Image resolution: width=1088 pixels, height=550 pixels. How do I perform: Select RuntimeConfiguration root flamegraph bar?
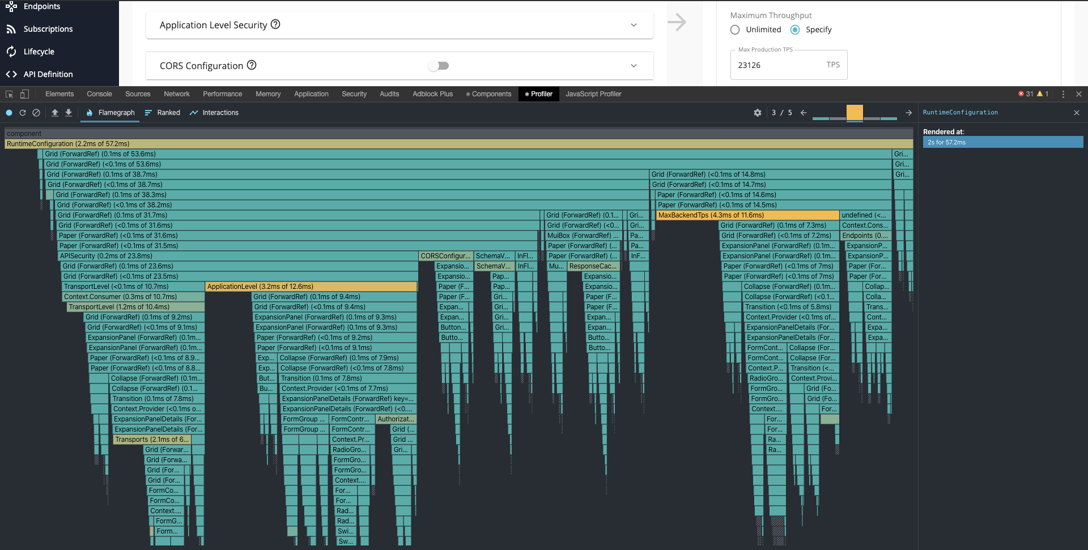458,144
